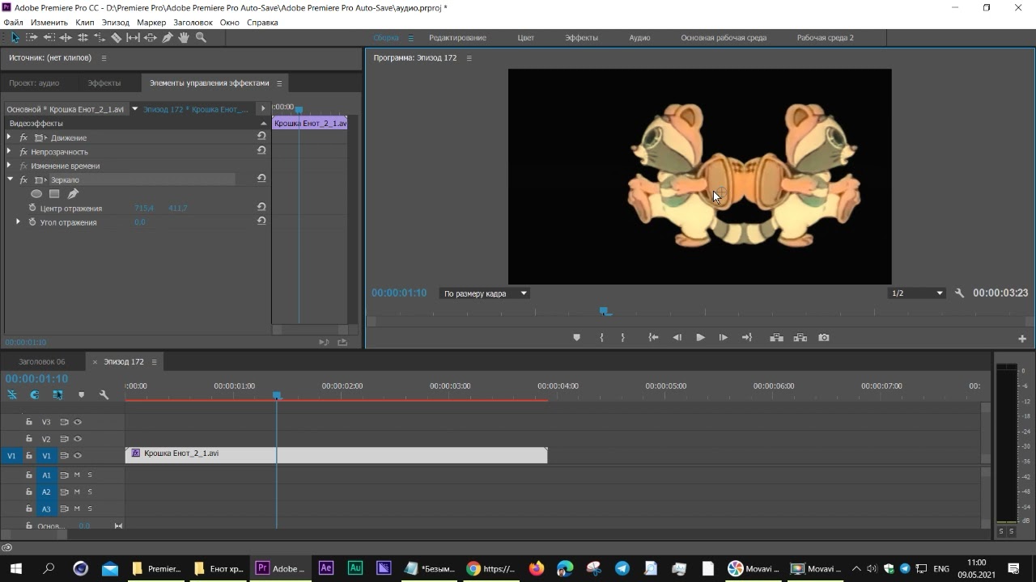The width and height of the screenshot is (1036, 582).
Task: Go to In point
Action: pyautogui.click(x=653, y=338)
